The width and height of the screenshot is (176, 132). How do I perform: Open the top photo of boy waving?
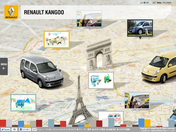tap(89, 19)
